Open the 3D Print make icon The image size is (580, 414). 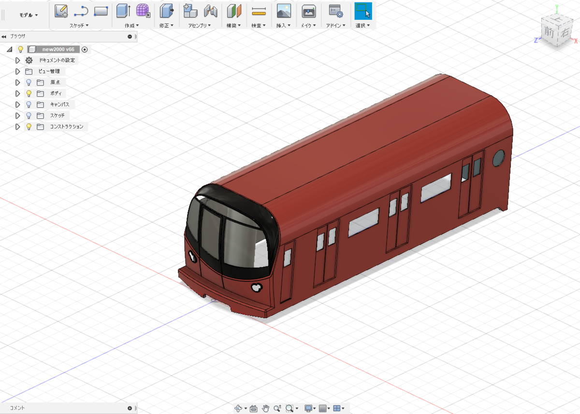click(309, 11)
